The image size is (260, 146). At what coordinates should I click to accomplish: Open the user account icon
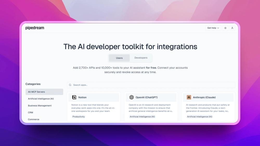(x=232, y=28)
